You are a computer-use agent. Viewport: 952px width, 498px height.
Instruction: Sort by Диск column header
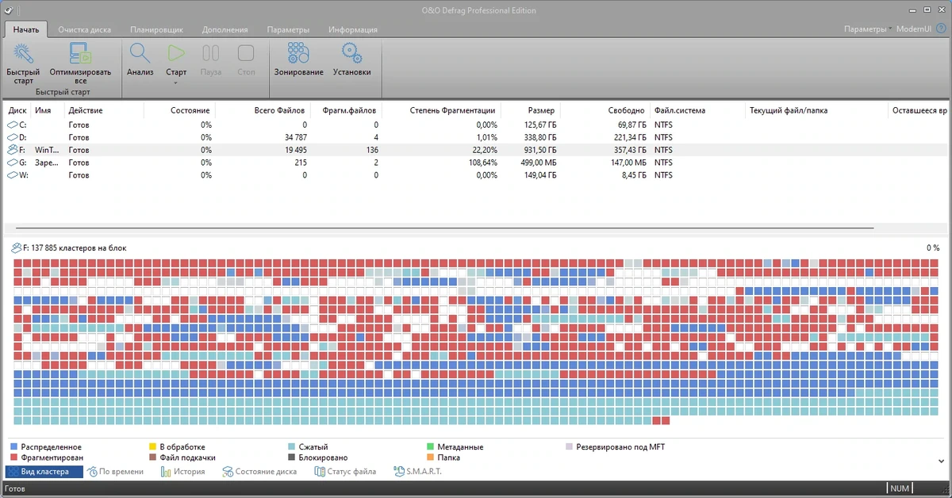17,110
